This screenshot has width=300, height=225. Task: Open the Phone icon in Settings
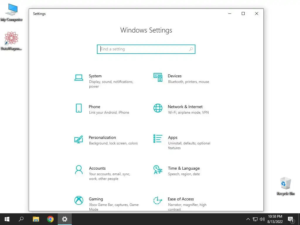79,108
